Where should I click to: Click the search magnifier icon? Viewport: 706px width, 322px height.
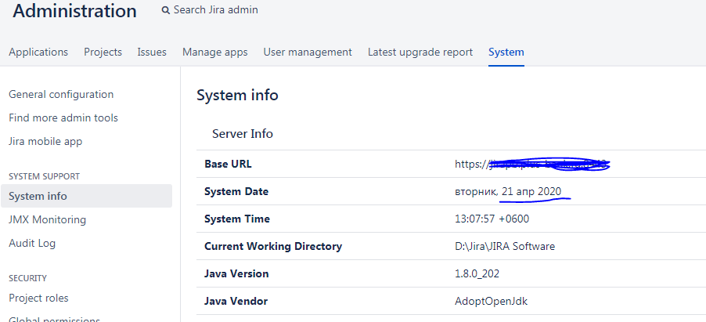point(166,10)
